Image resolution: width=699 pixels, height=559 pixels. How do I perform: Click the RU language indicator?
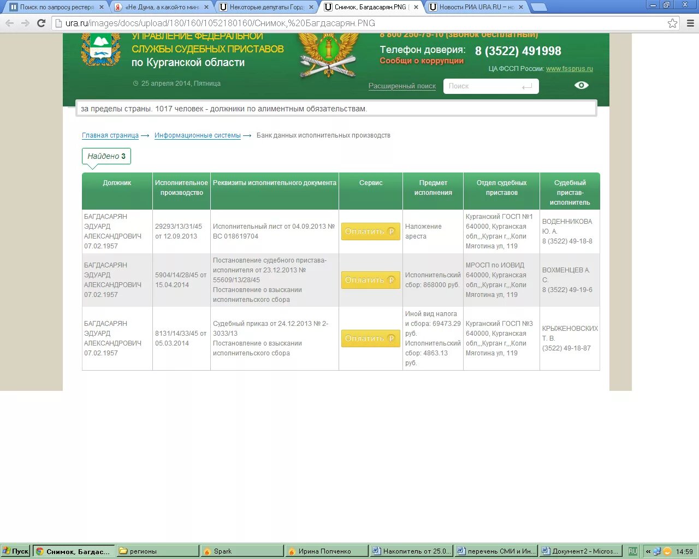coord(632,551)
